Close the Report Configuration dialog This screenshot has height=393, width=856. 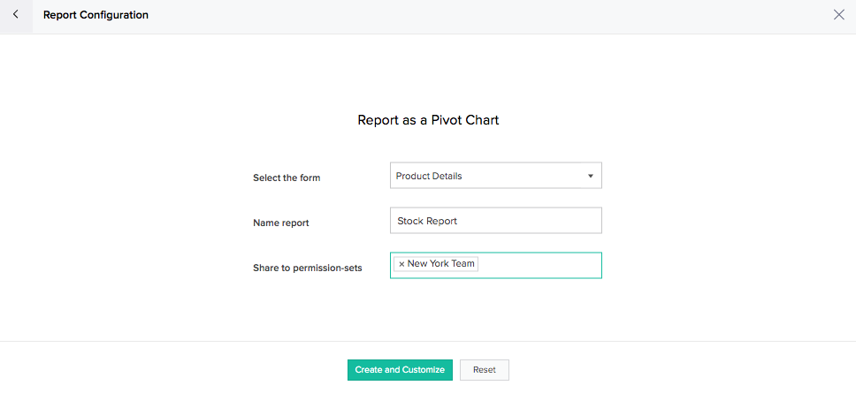tap(839, 15)
